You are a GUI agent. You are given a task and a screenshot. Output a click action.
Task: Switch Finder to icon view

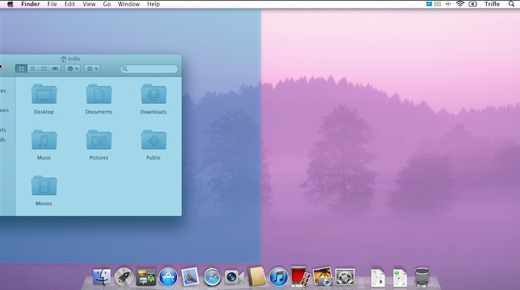21,69
